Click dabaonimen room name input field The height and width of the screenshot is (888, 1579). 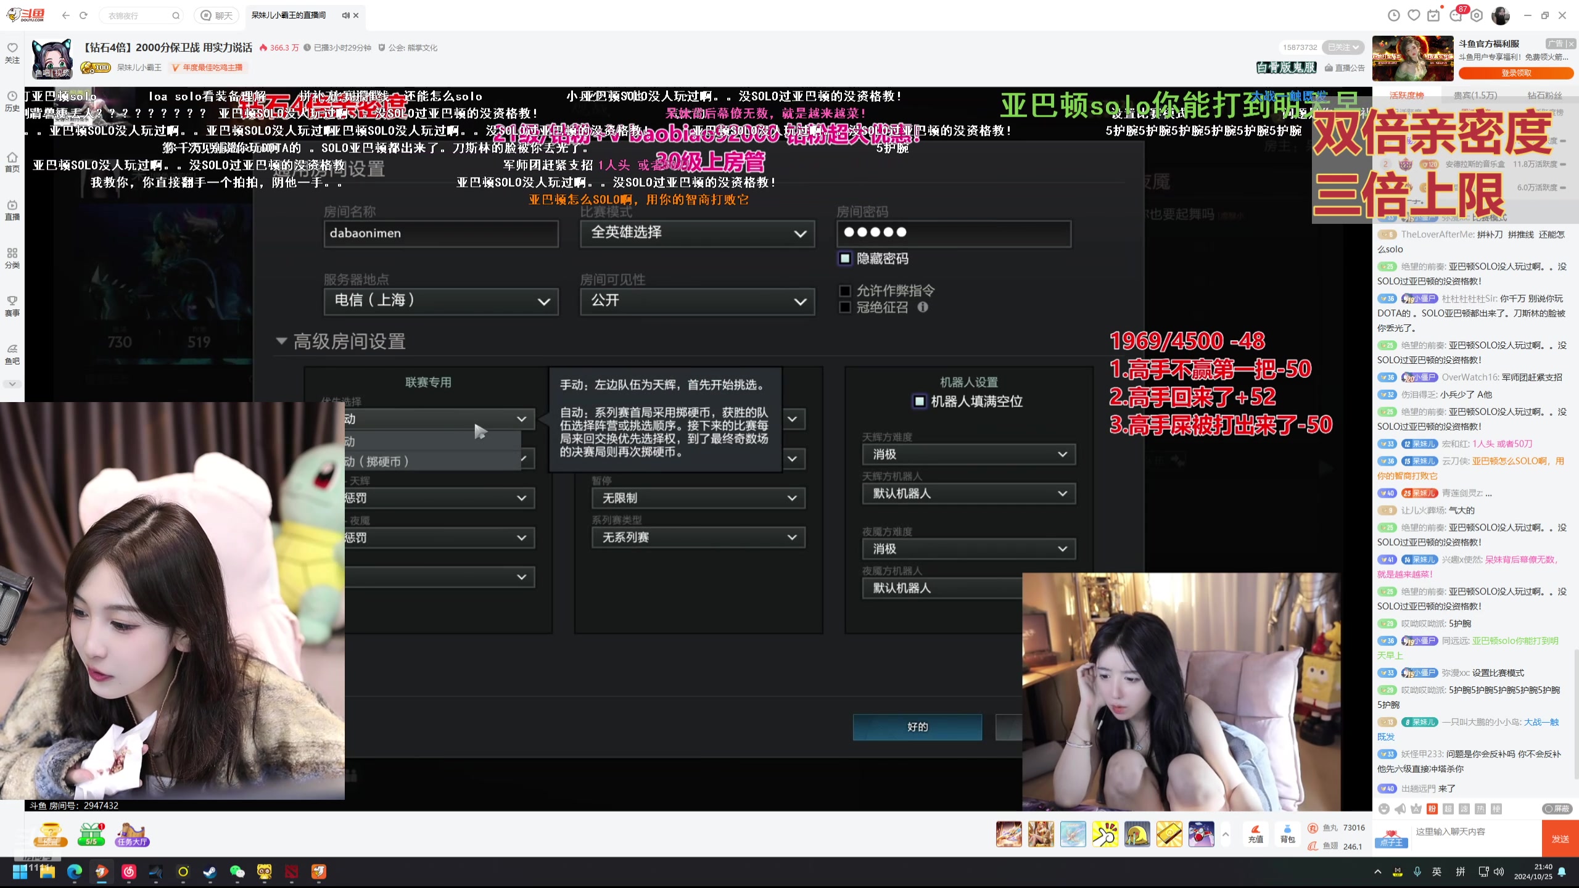pyautogui.click(x=442, y=233)
